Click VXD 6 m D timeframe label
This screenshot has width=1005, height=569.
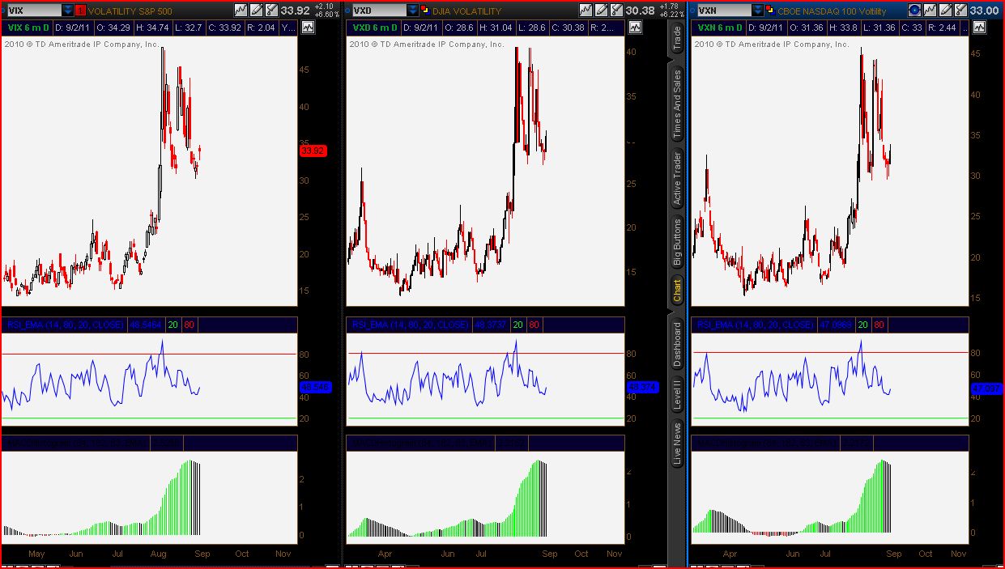click(x=373, y=27)
